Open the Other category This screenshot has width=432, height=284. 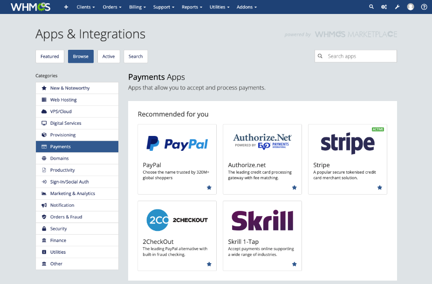coord(77,264)
